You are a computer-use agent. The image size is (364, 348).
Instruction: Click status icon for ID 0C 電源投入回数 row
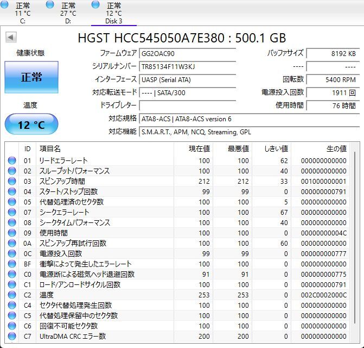(x=12, y=253)
